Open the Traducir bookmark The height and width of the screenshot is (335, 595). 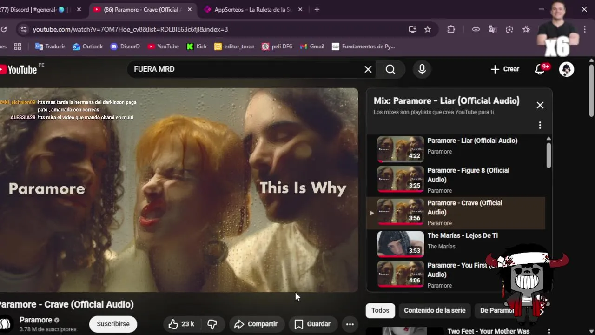[x=50, y=47]
